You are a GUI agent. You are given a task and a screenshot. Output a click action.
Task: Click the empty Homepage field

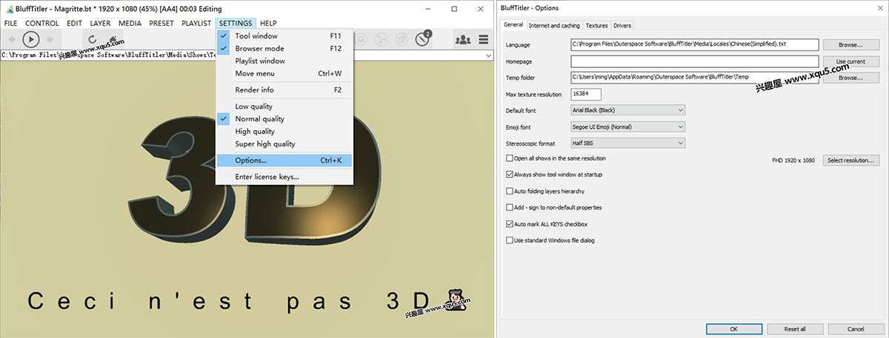(695, 61)
